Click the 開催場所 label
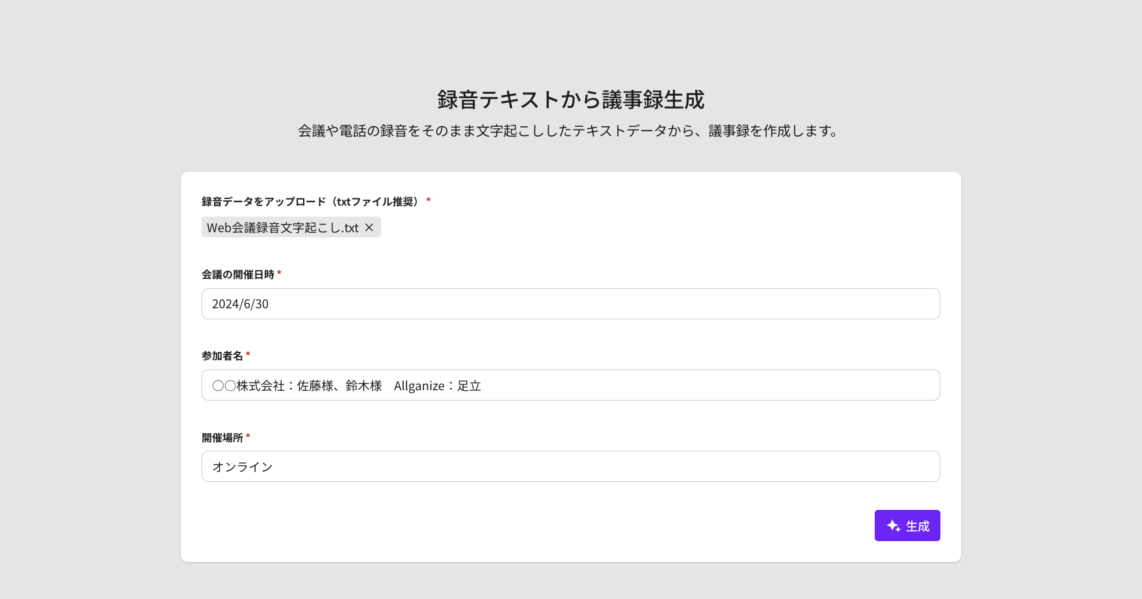The image size is (1142, 599). (222, 438)
